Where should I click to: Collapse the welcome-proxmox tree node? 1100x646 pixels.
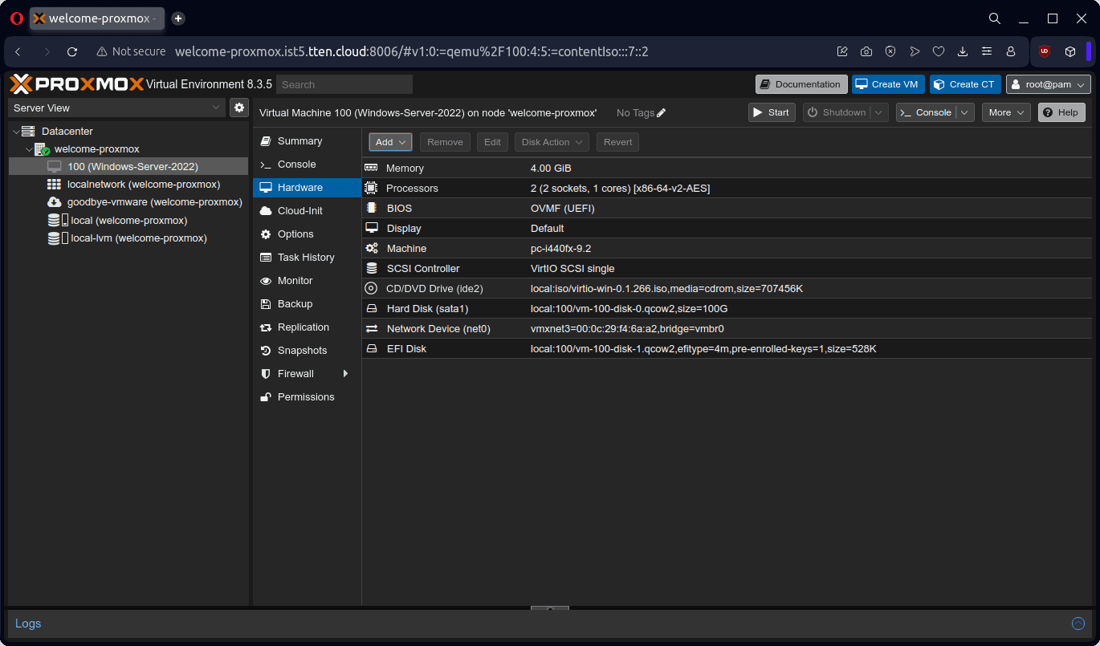coord(29,149)
